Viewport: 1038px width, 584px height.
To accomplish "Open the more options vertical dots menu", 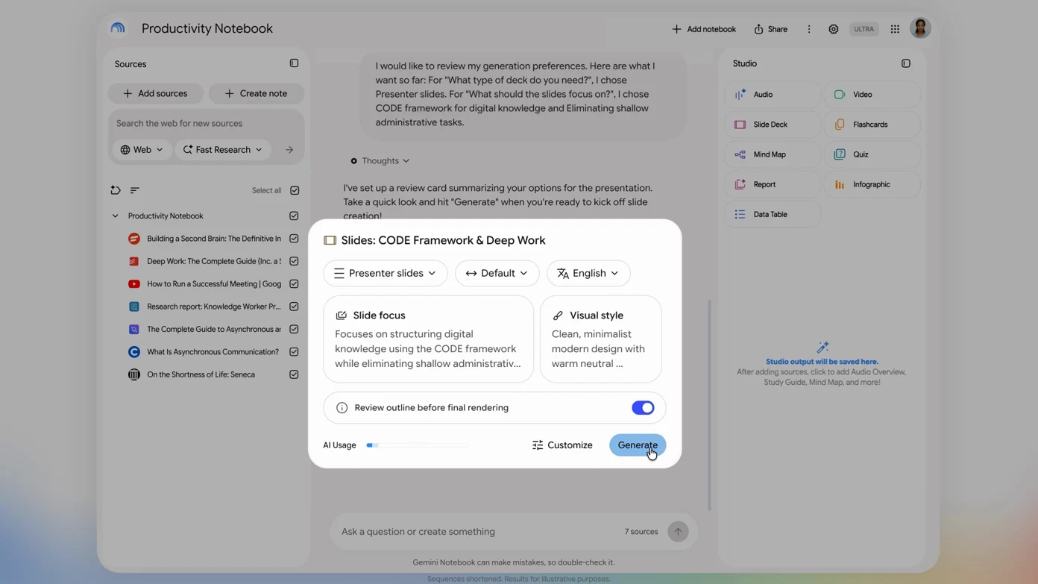I will (809, 29).
